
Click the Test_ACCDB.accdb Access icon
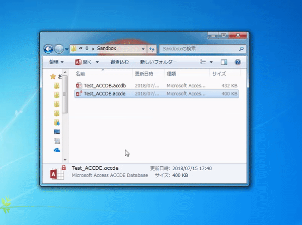[79, 85]
